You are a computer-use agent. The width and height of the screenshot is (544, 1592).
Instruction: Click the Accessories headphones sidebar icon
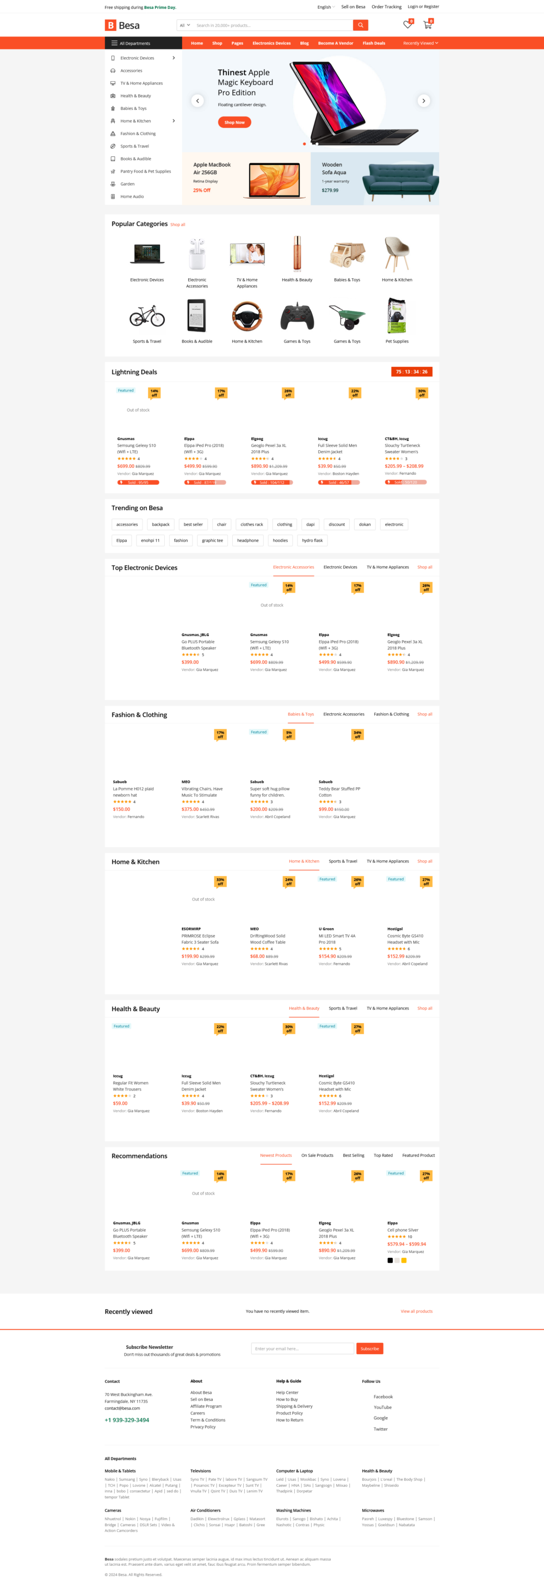113,70
